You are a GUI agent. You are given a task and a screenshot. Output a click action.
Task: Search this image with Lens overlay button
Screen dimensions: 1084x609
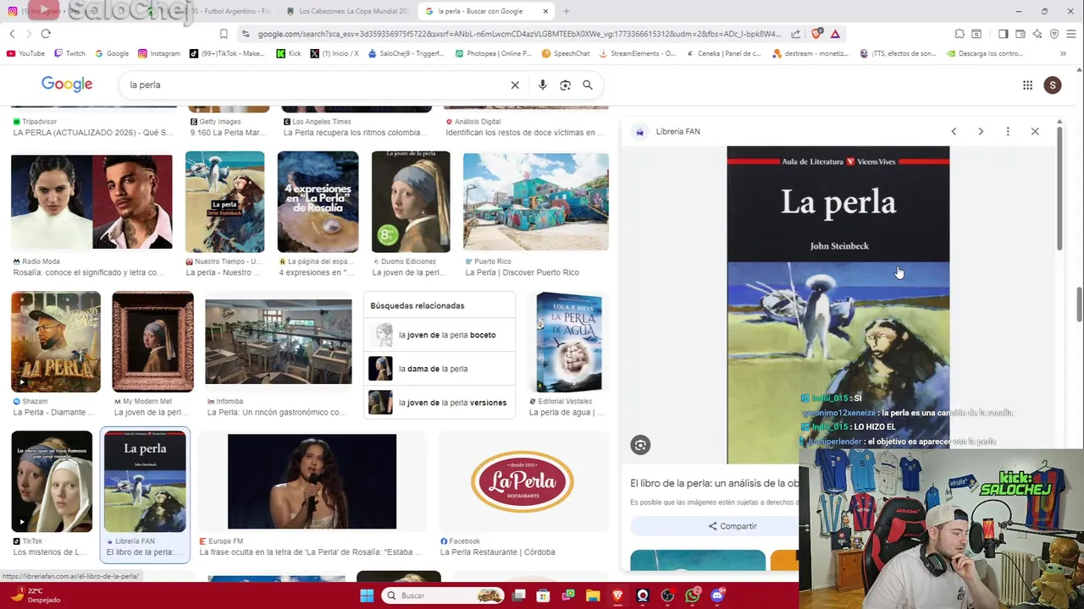coord(640,445)
